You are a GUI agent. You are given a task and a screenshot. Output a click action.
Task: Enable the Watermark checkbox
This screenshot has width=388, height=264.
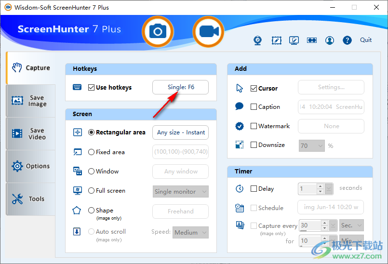pos(254,126)
